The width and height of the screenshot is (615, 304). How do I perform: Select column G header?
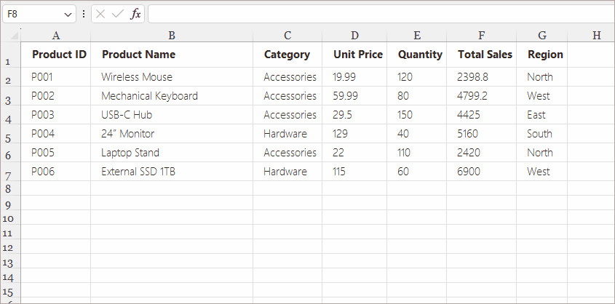pos(542,36)
